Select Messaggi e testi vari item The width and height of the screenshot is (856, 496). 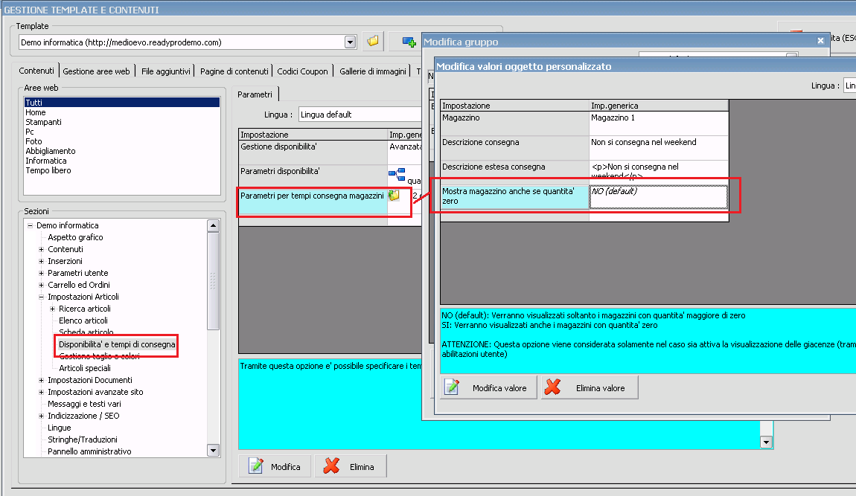pos(84,404)
